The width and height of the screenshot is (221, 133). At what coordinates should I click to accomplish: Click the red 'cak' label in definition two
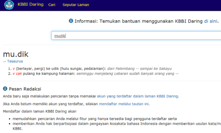click(19, 73)
